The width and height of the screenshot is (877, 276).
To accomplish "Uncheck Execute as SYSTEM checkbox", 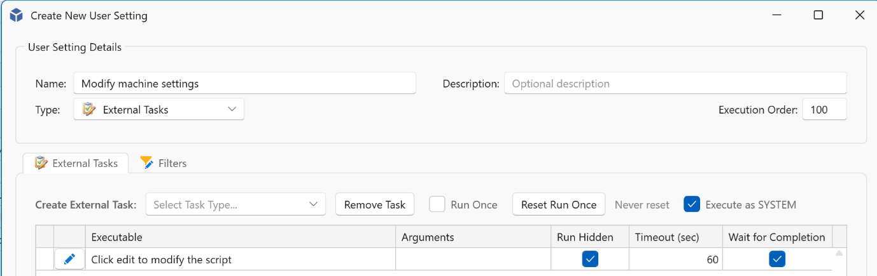I will click(692, 204).
